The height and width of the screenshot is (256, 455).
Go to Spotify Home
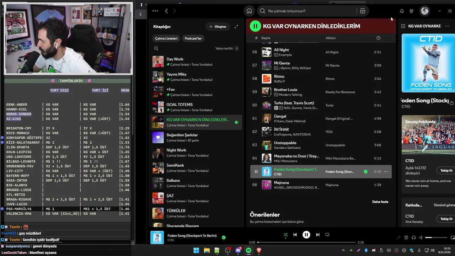(x=249, y=11)
